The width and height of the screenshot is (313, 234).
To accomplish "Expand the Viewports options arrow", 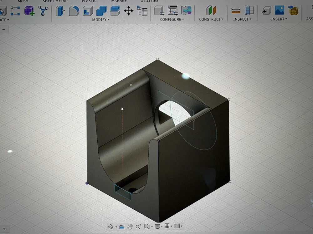I will point(182,226).
